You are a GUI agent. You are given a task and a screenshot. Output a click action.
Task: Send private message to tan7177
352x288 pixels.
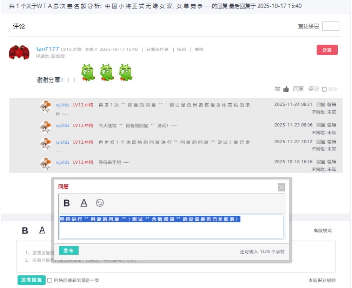pyautogui.click(x=181, y=49)
